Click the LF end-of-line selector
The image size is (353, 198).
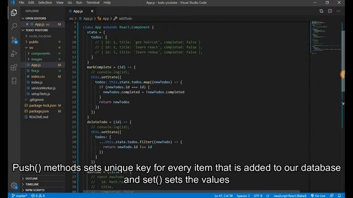click(268, 196)
